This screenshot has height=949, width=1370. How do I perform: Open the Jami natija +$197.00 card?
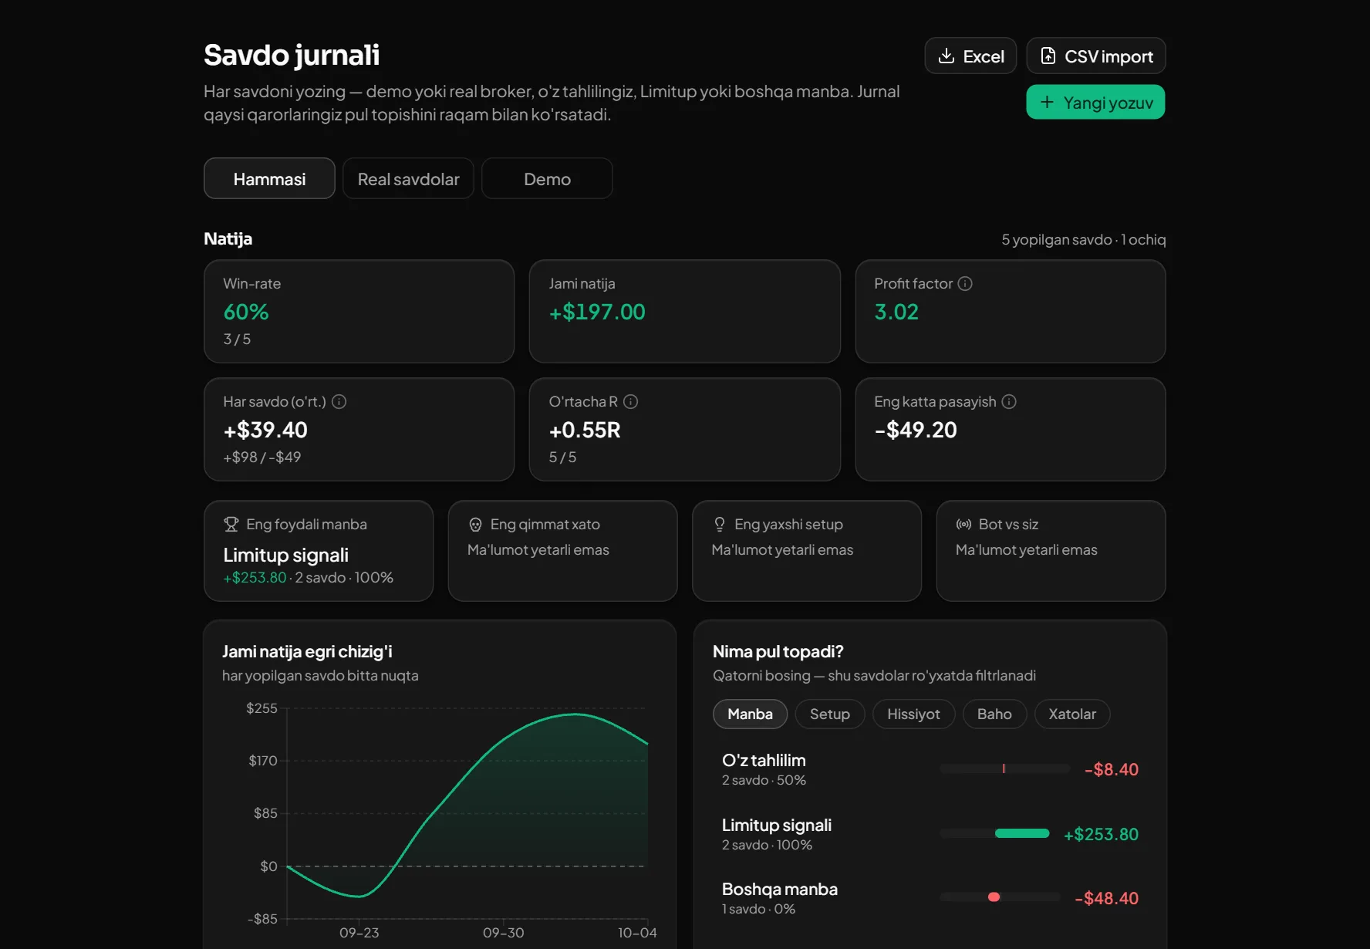(684, 311)
